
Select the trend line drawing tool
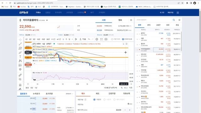(20, 44)
